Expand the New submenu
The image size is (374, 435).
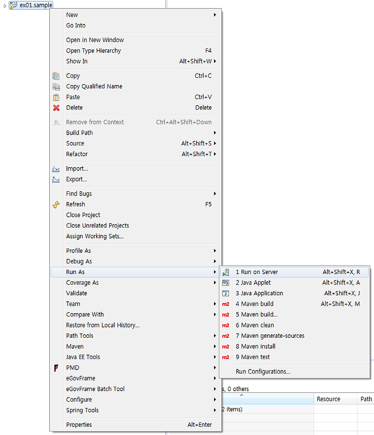(x=136, y=15)
